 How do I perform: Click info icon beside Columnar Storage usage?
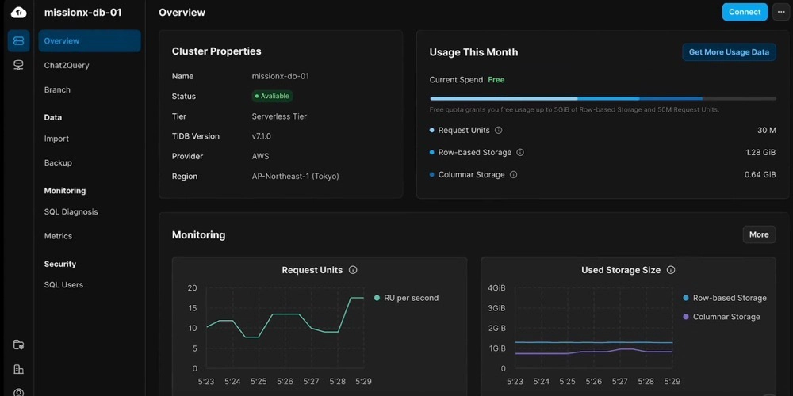tap(513, 174)
